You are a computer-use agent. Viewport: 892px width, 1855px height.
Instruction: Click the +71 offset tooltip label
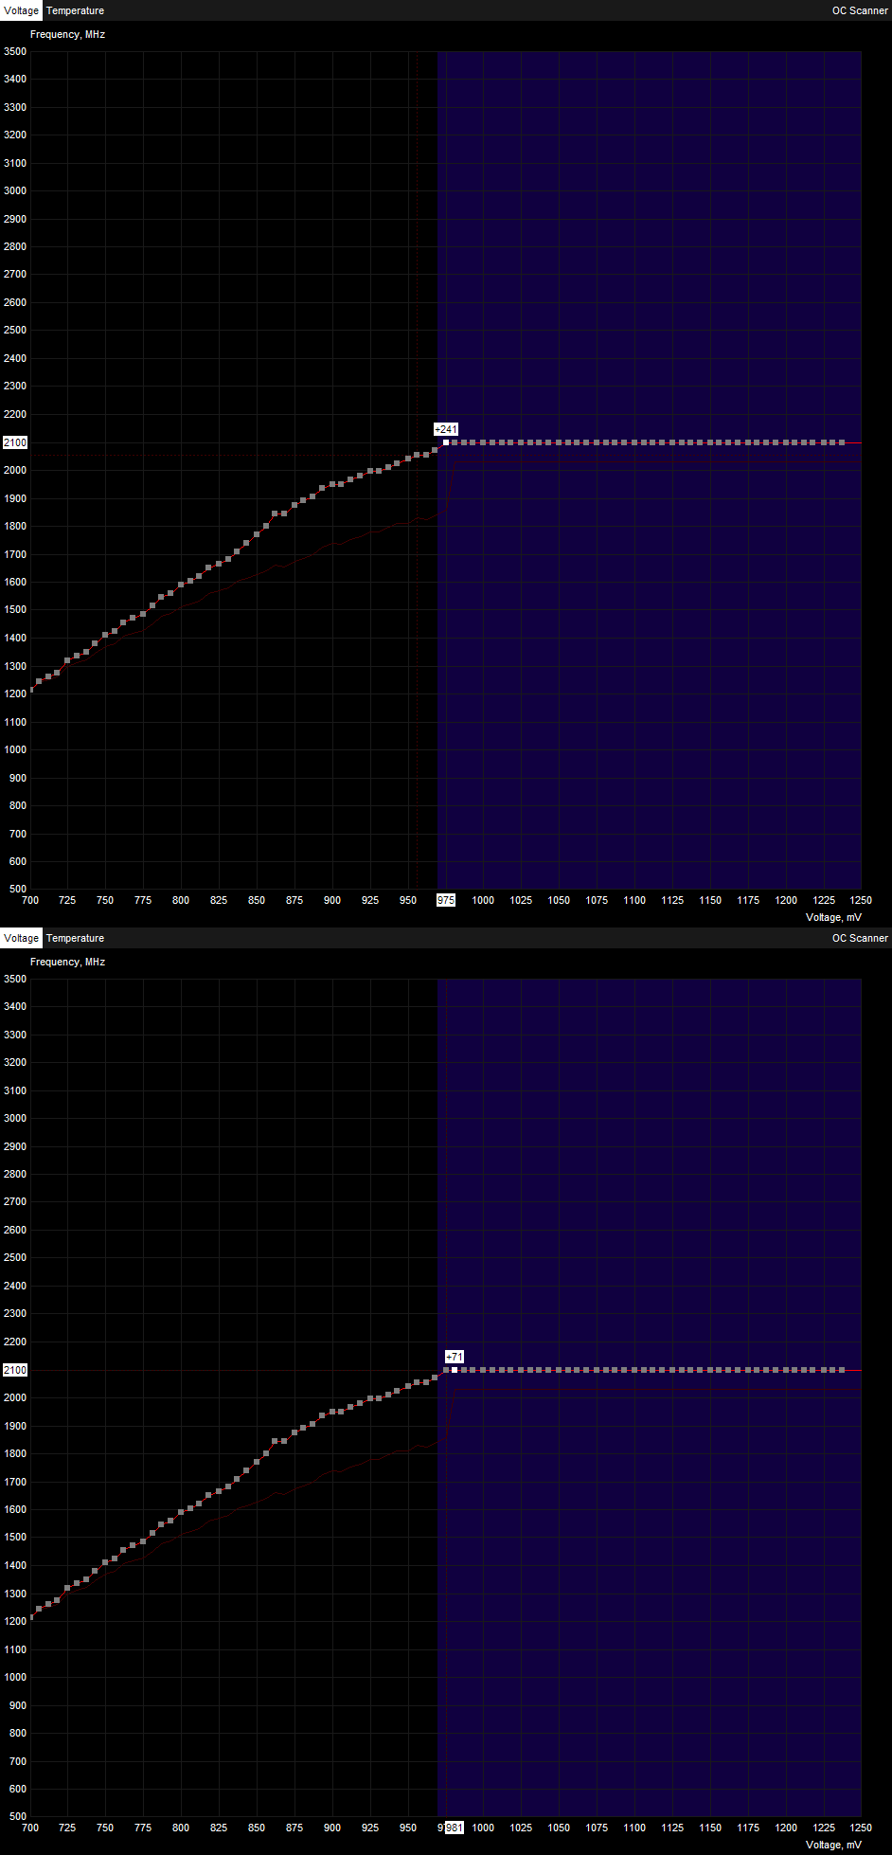click(x=455, y=1357)
